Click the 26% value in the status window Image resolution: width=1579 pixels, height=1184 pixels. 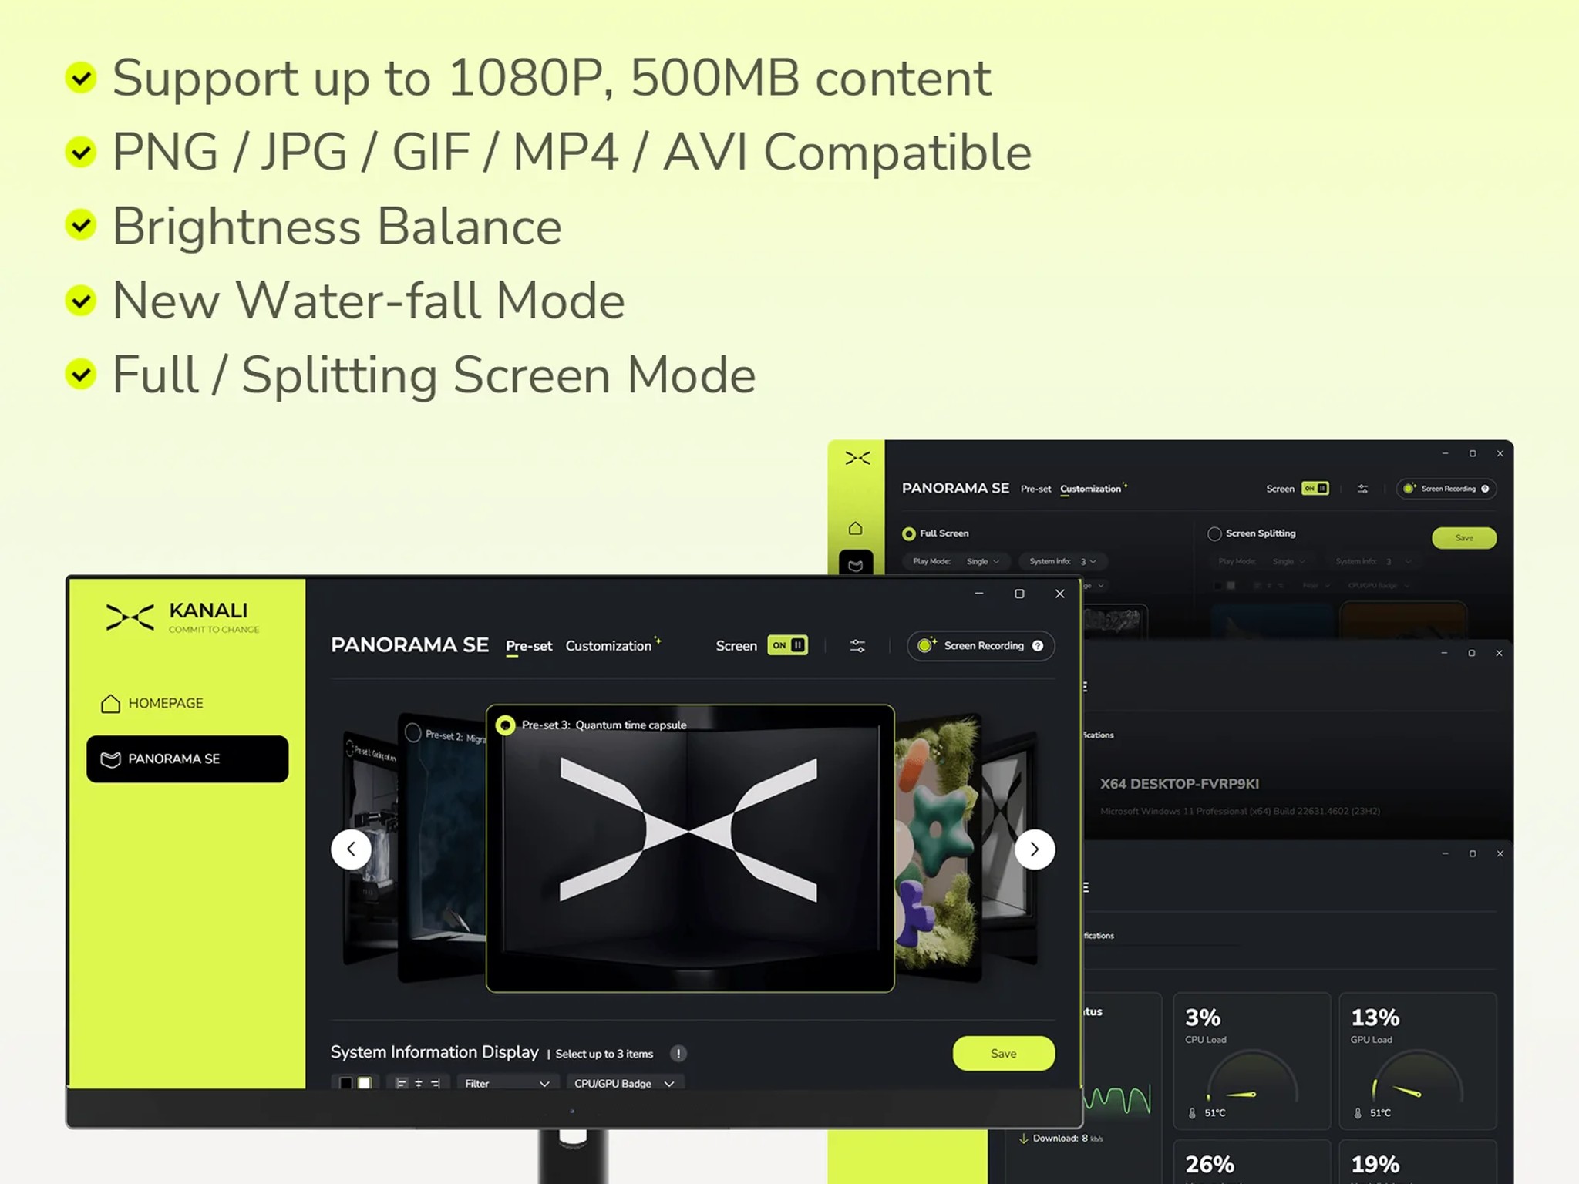[x=1210, y=1164]
